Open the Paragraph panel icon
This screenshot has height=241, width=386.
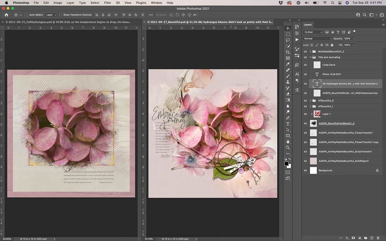point(297,81)
